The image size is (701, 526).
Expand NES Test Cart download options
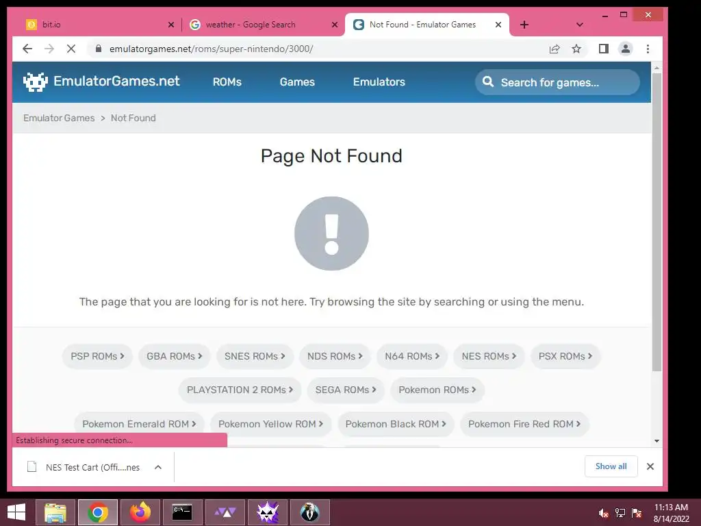(158, 467)
